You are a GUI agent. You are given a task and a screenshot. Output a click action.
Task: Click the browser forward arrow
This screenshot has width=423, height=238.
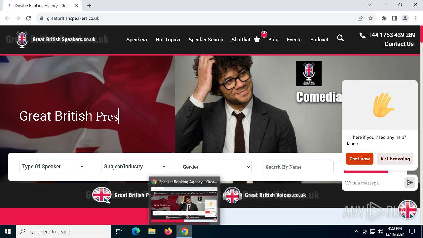(18, 18)
